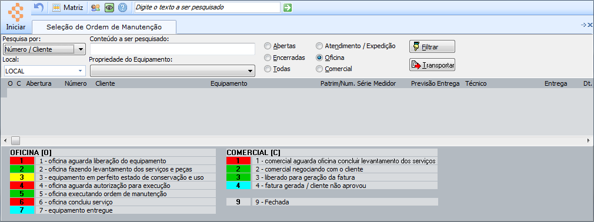
Task: Open the Matriz toolbar item
Action: tap(68, 7)
